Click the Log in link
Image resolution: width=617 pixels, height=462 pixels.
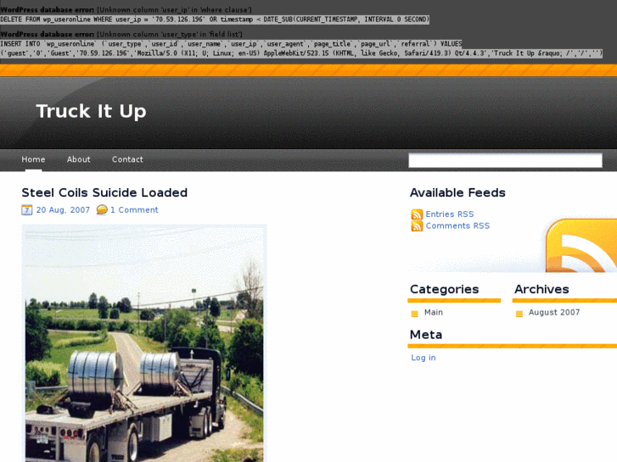coord(423,358)
